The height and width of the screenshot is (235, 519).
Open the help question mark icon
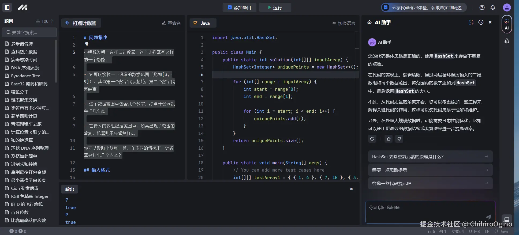click(482, 7)
